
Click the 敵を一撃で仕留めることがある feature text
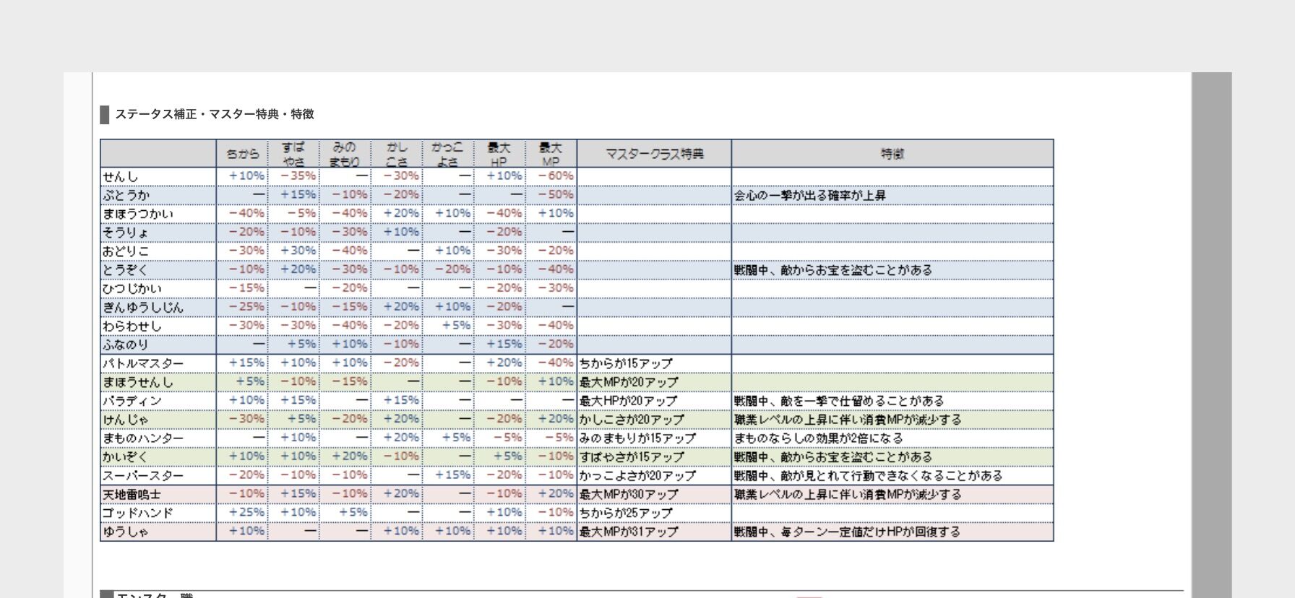click(839, 402)
